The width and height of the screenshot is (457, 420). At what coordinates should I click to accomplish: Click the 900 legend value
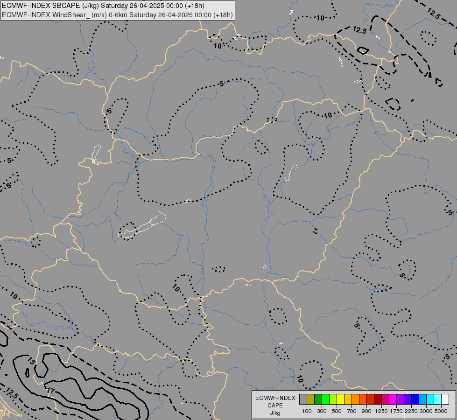tap(366, 411)
